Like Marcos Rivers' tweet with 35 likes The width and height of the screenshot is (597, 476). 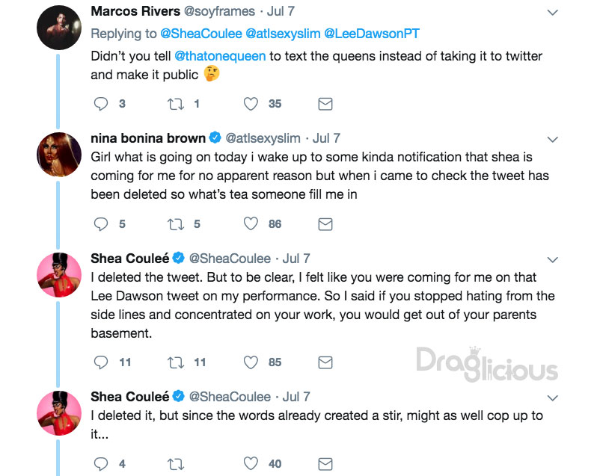pos(251,104)
